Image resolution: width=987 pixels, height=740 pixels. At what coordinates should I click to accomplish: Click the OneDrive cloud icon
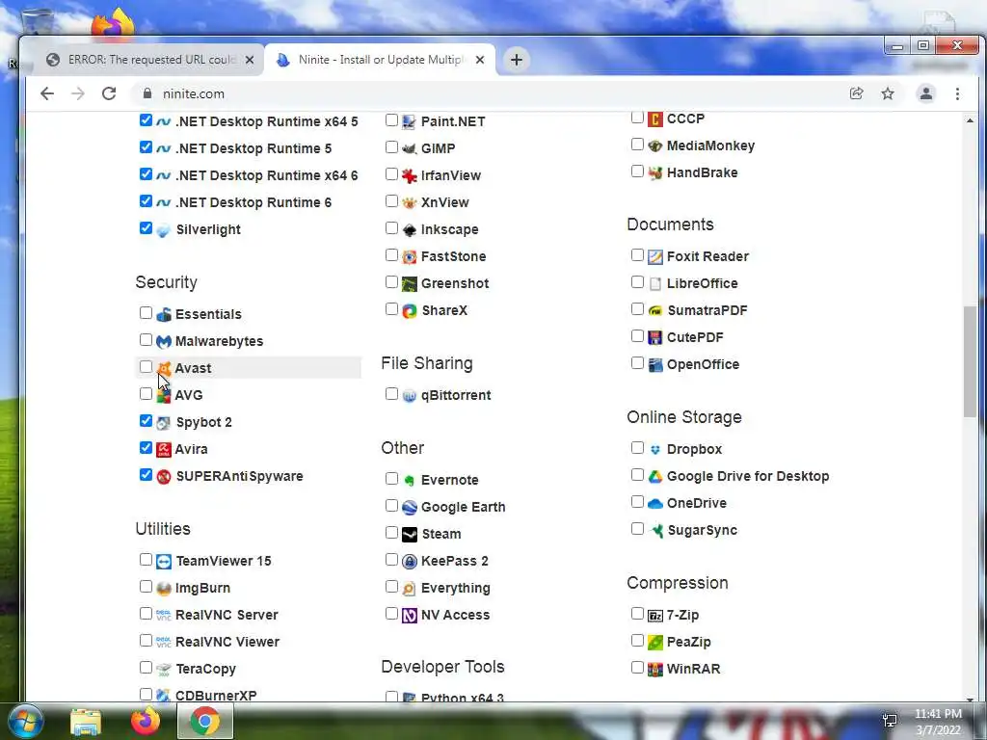(x=655, y=503)
